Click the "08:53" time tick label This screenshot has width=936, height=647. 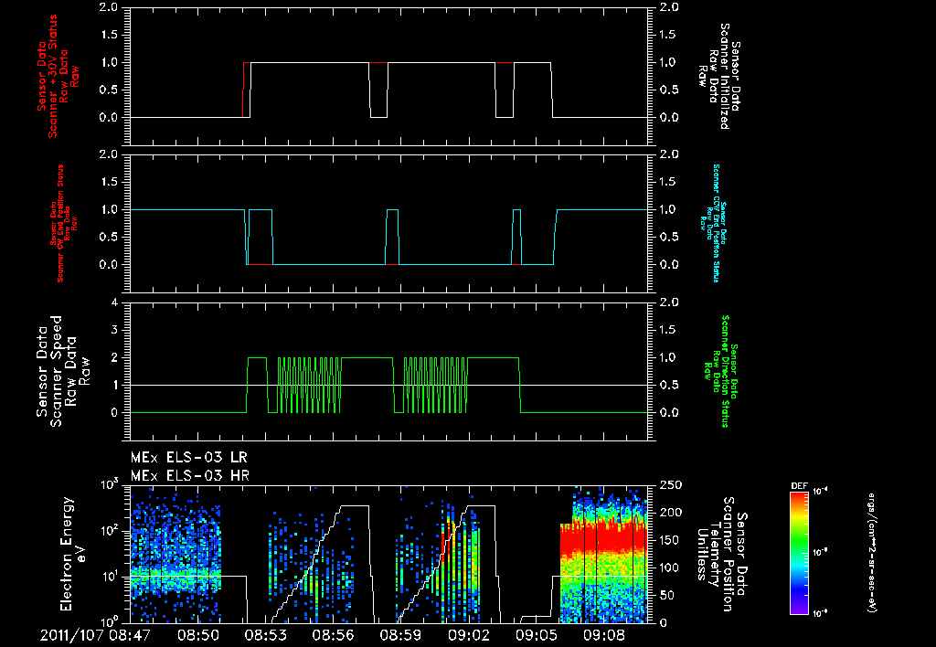(266, 635)
